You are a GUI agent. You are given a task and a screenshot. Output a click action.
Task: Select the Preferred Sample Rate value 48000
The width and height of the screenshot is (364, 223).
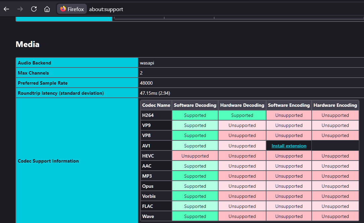146,83
